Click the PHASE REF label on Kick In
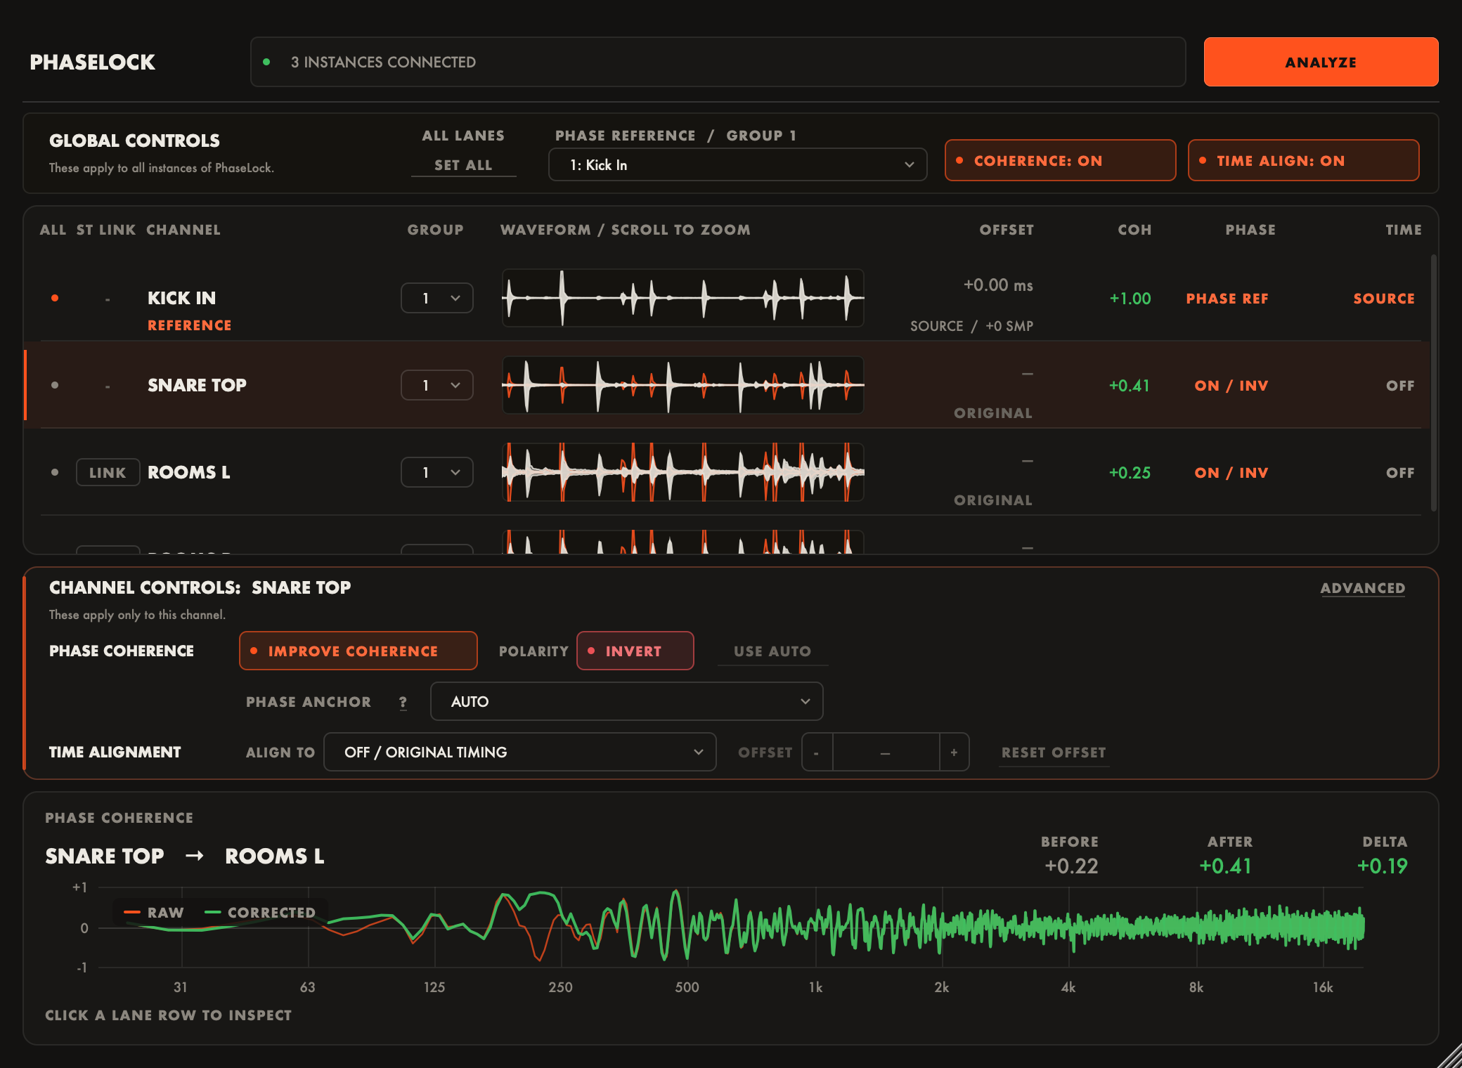The height and width of the screenshot is (1068, 1462). point(1227,299)
